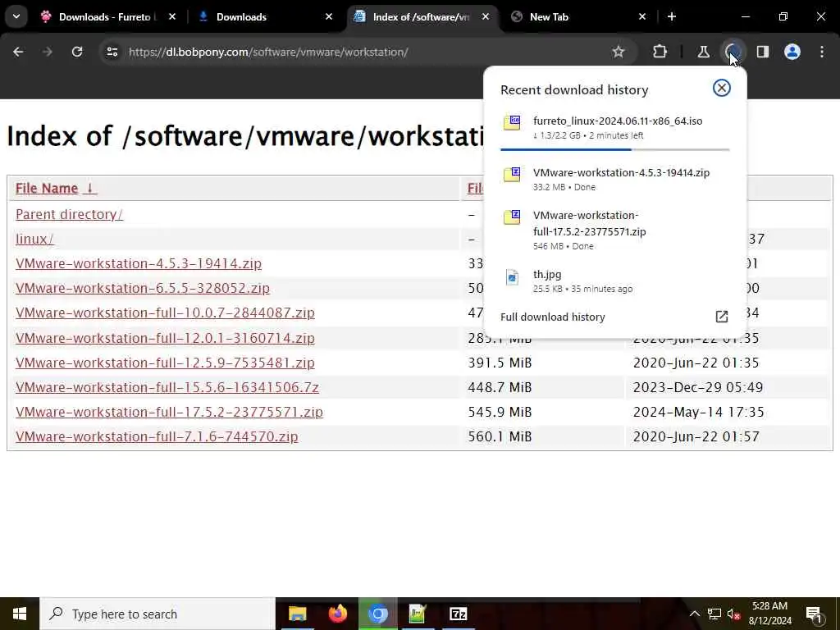Open the notification center icon
The width and height of the screenshot is (840, 630).
tap(814, 614)
